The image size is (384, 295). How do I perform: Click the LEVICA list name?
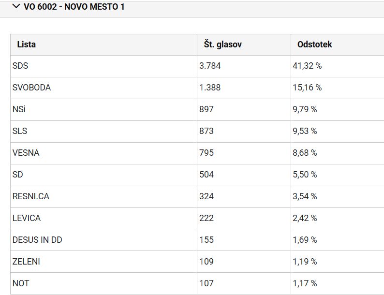click(27, 218)
